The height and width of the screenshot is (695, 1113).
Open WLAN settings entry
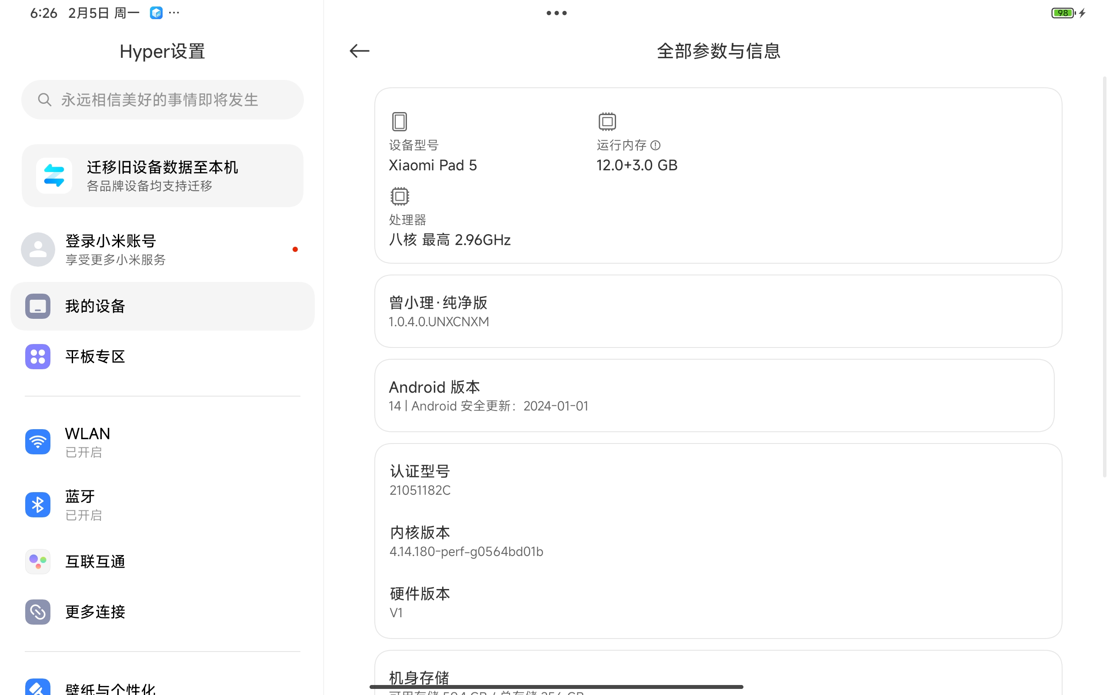162,442
